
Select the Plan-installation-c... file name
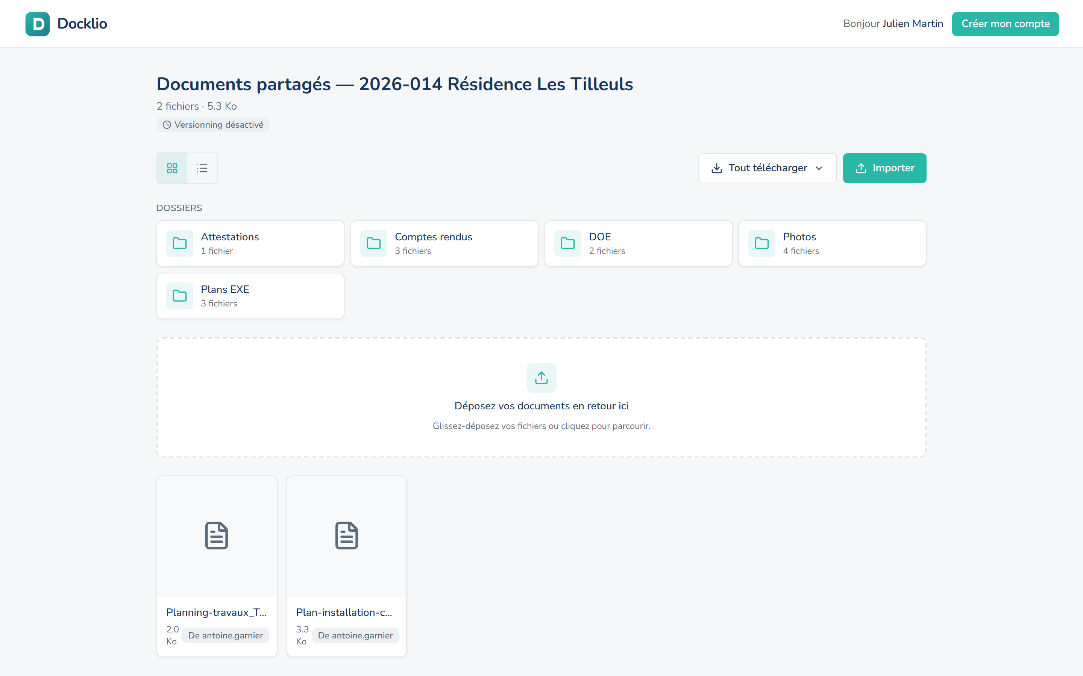(x=344, y=613)
